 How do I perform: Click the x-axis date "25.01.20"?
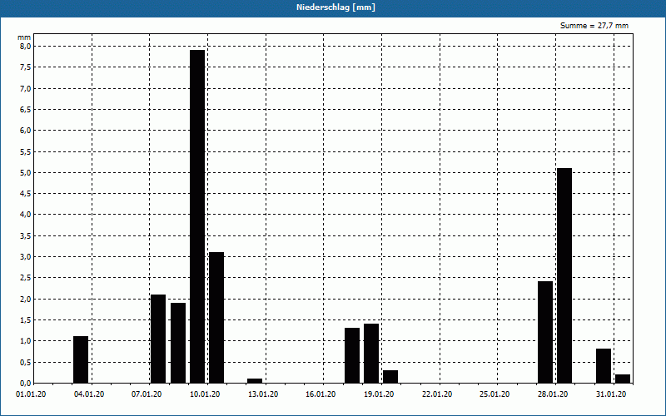click(495, 394)
